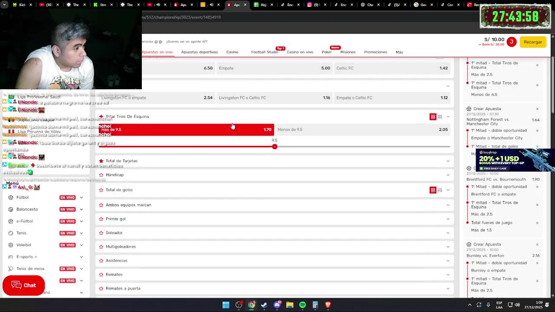Expand Hándicap section
Image resolution: width=555 pixels, height=312 pixels.
point(448,175)
